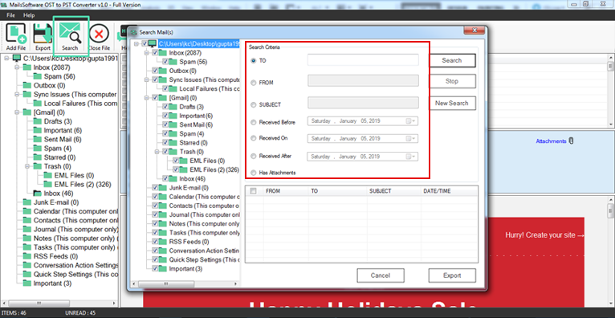Click the Export toolbar icon
The width and height of the screenshot is (615, 318).
(x=43, y=37)
